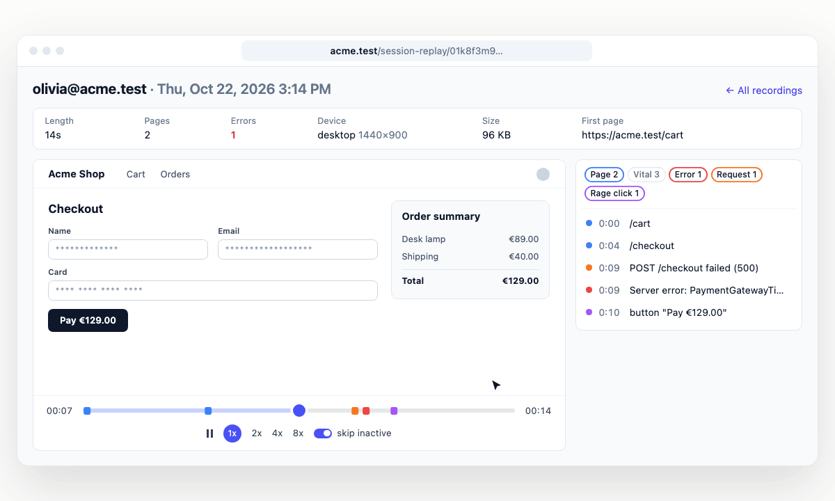835x501 pixels.
Task: Jump to the second blue page marker on timeline
Action: (208, 411)
